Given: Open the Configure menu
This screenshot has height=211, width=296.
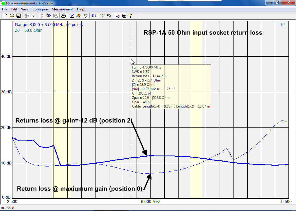Looking at the screenshot, I should point(40,9).
